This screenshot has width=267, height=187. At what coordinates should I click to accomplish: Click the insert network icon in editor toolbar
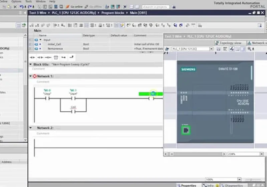click(32, 25)
